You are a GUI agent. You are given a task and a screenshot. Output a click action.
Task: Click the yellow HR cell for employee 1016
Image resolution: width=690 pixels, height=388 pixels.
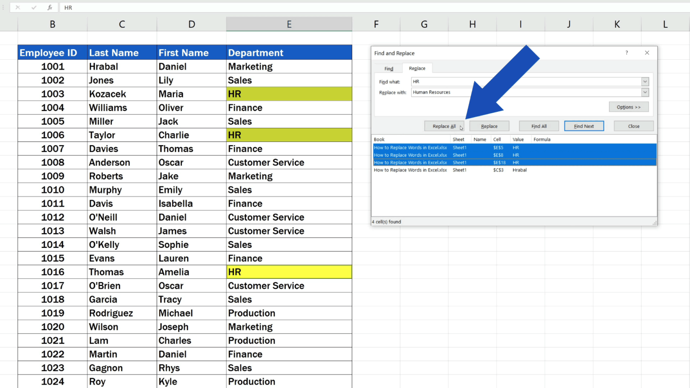pyautogui.click(x=289, y=272)
